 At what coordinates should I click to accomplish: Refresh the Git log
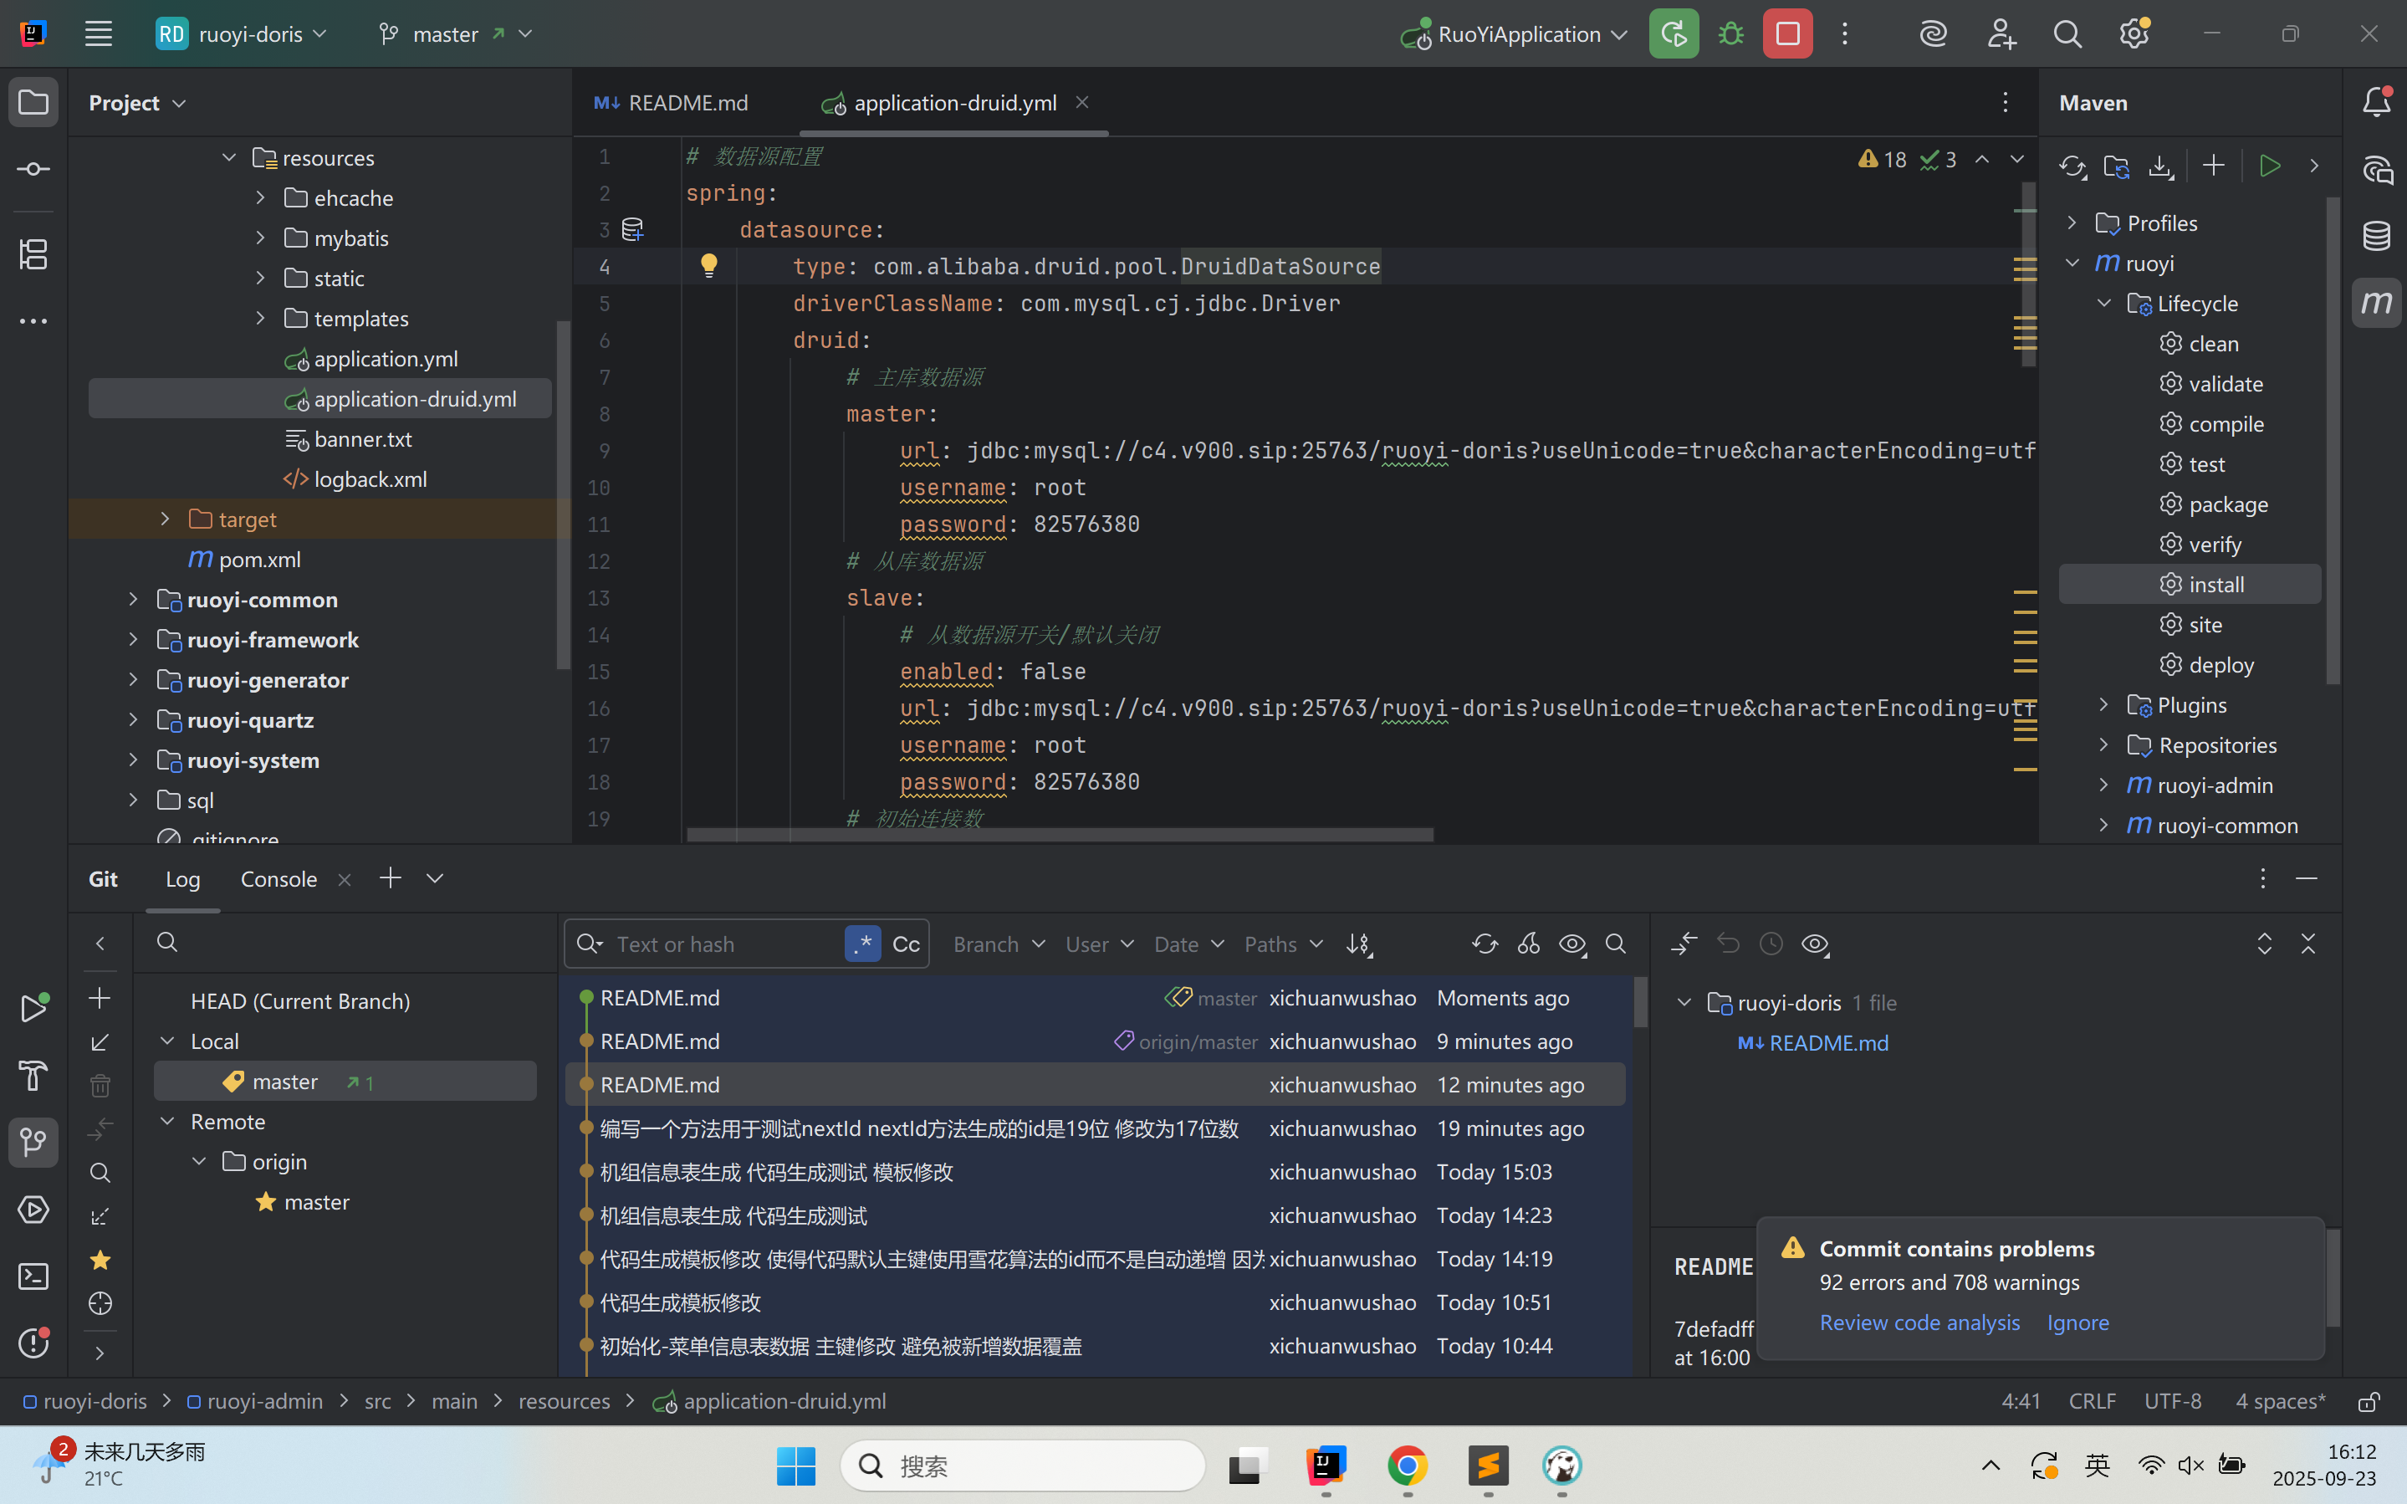click(1485, 944)
